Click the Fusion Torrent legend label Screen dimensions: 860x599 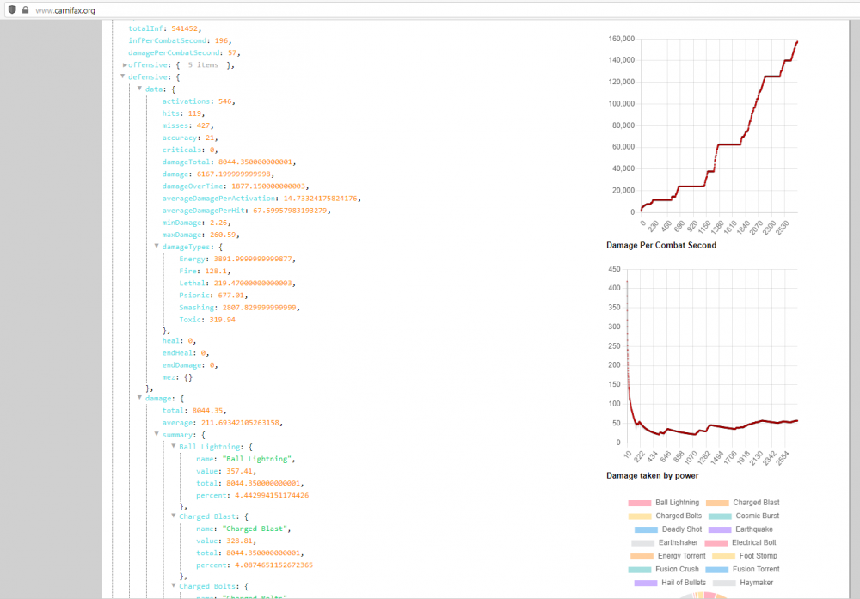tap(756, 569)
